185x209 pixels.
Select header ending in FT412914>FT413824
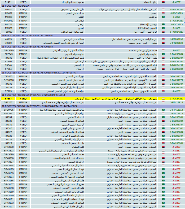point(93,106)
